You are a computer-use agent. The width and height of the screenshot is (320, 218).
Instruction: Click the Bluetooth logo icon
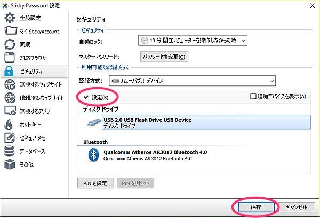pos(93,155)
